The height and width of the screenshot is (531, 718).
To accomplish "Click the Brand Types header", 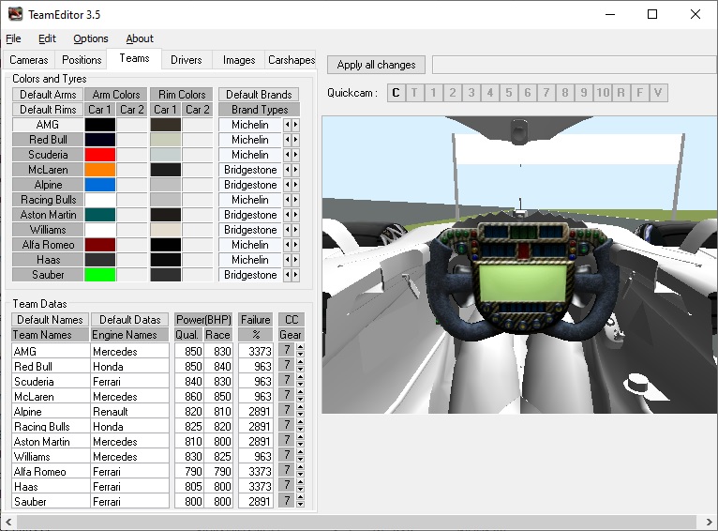I will [260, 110].
